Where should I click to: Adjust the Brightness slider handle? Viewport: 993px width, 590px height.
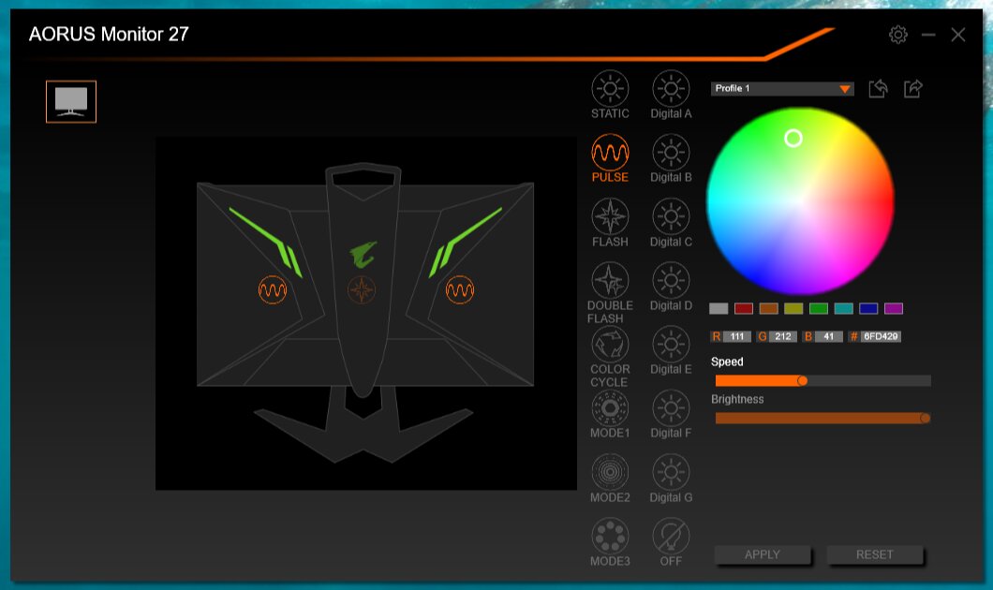coord(926,418)
